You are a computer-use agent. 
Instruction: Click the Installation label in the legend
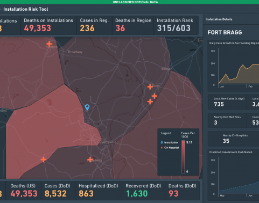pyautogui.click(x=171, y=142)
